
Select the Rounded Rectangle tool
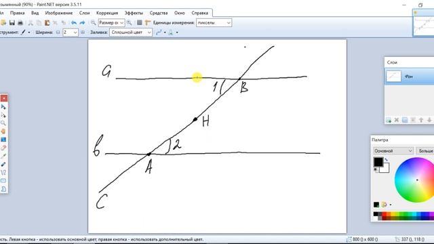point(3,181)
